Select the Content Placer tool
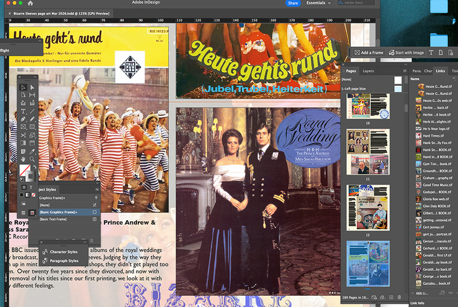Image resolution: width=458 pixels, height=307 pixels. click(32, 103)
